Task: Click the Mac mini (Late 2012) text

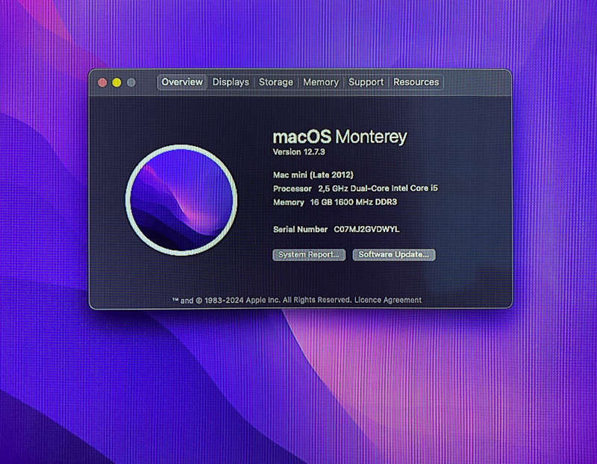Action: [x=313, y=175]
